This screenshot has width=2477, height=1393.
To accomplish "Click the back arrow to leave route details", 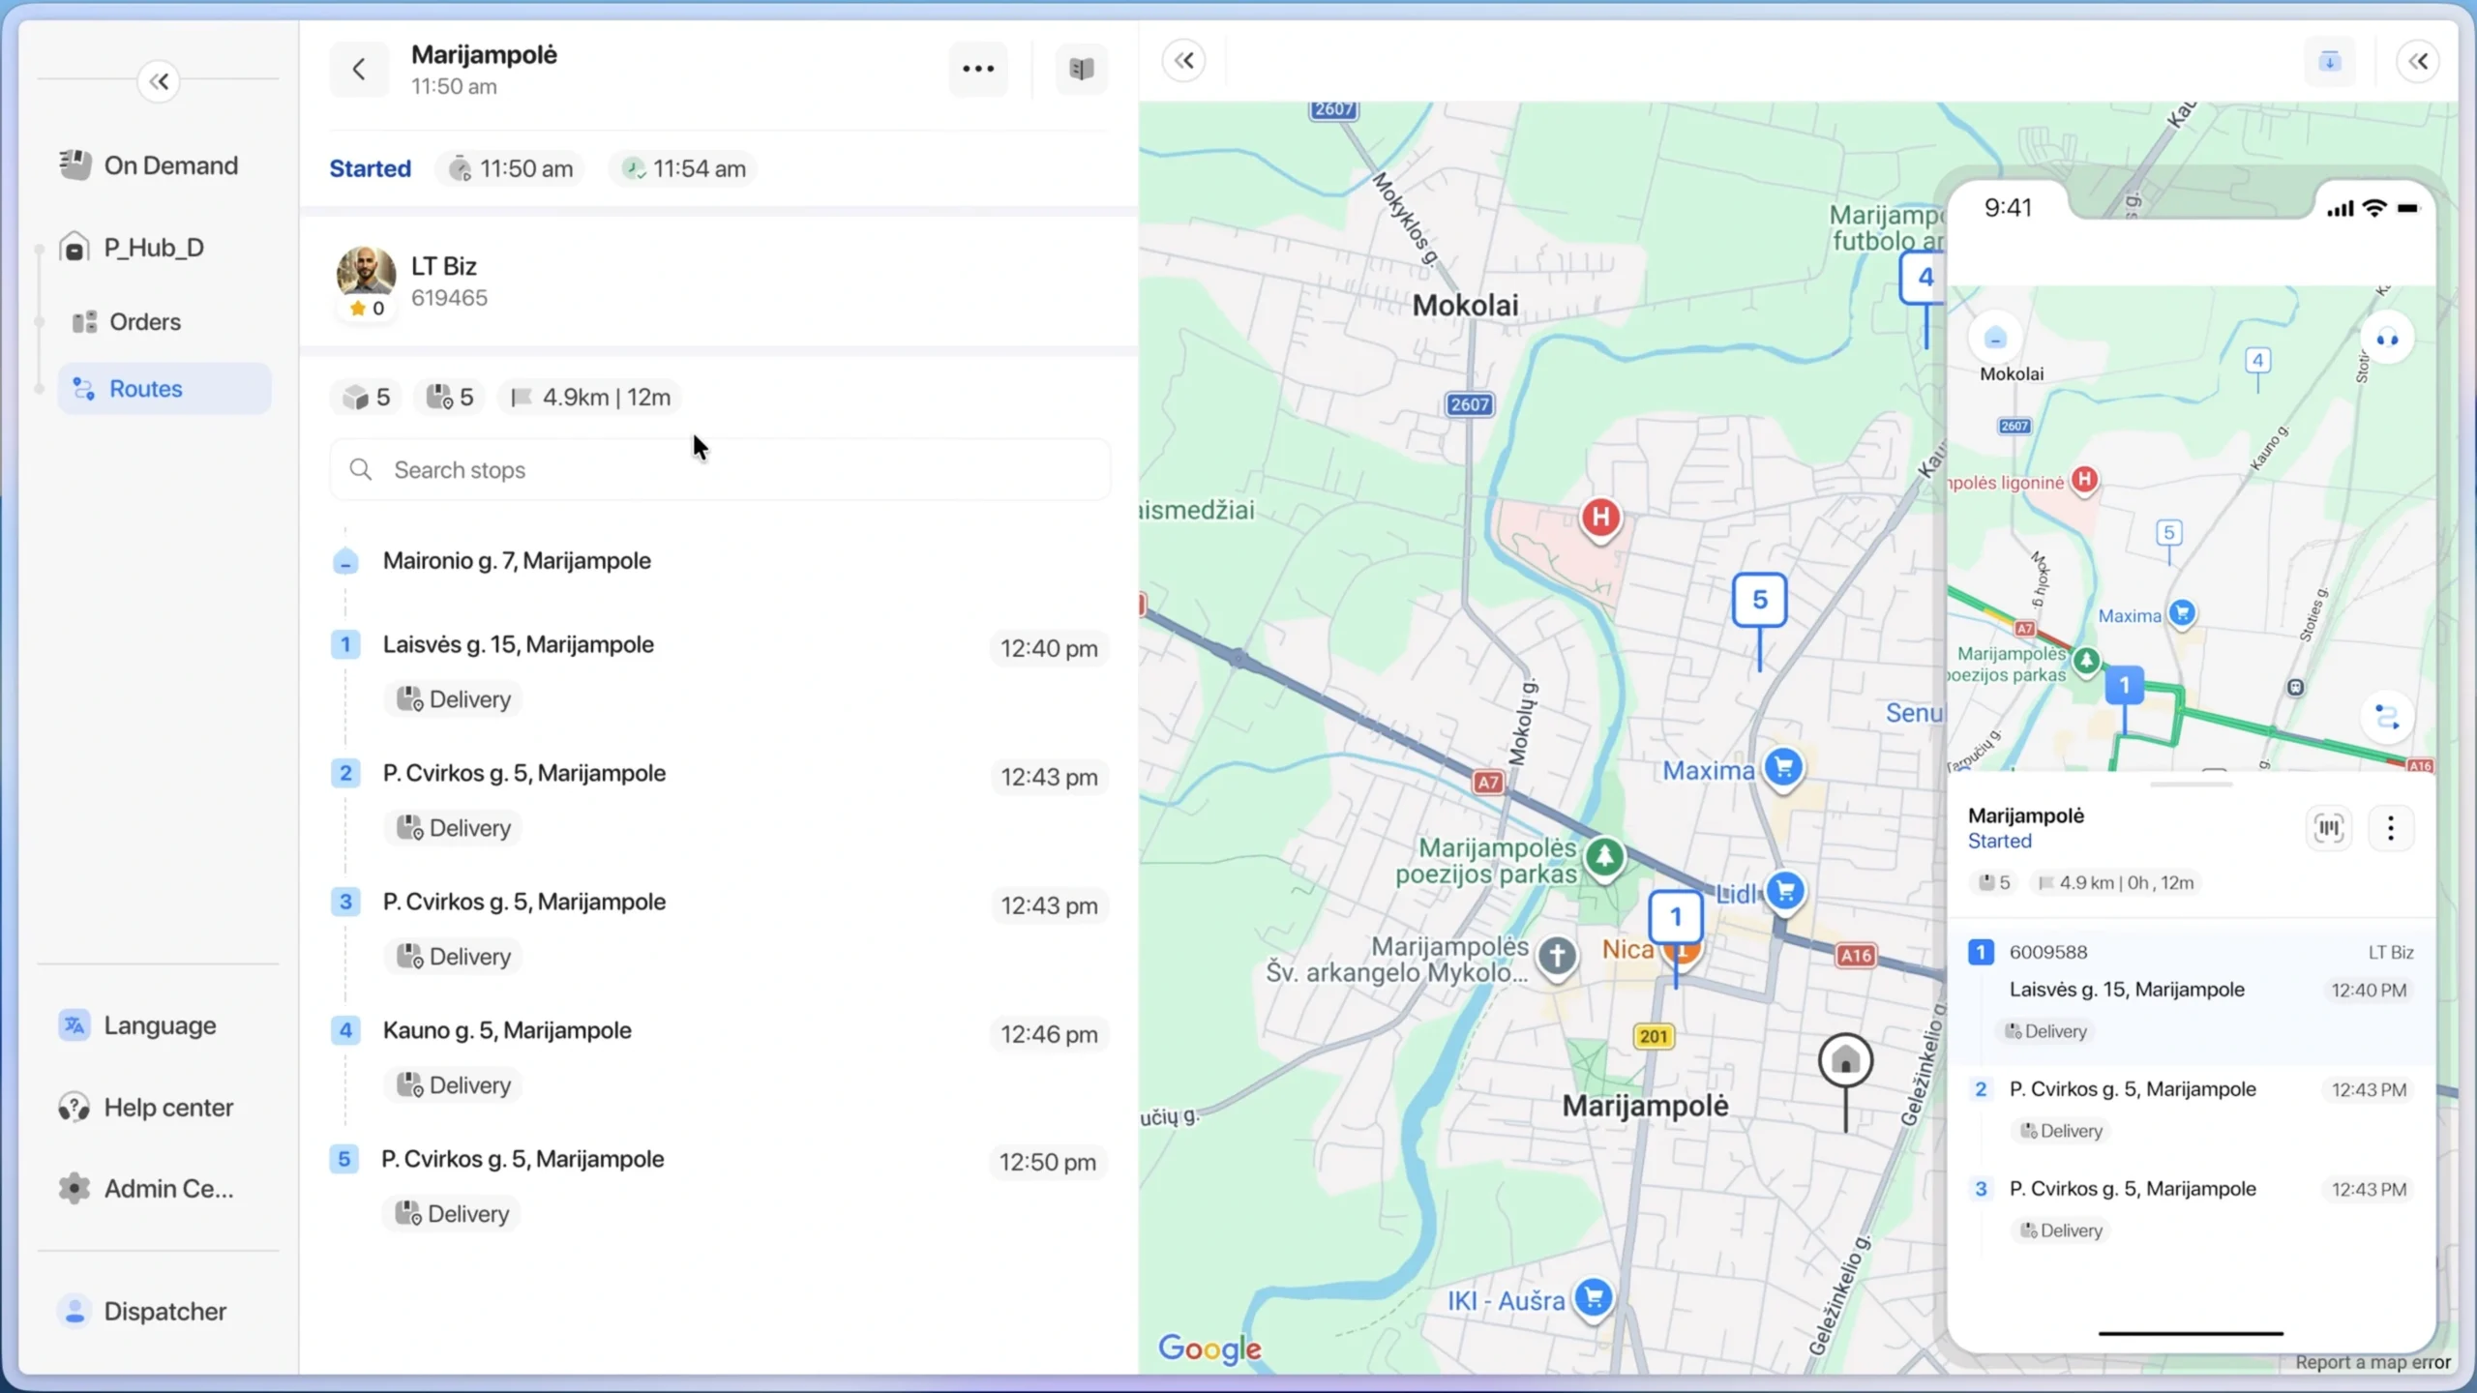I will (x=358, y=69).
